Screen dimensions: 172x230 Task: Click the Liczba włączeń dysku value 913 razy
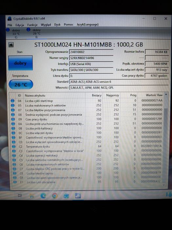[157, 70]
